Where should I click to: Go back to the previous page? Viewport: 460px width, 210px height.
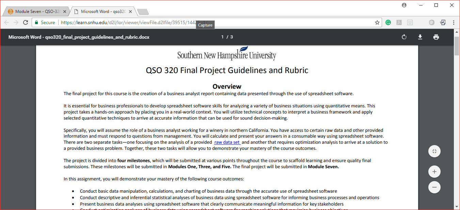pyautogui.click(x=6, y=22)
